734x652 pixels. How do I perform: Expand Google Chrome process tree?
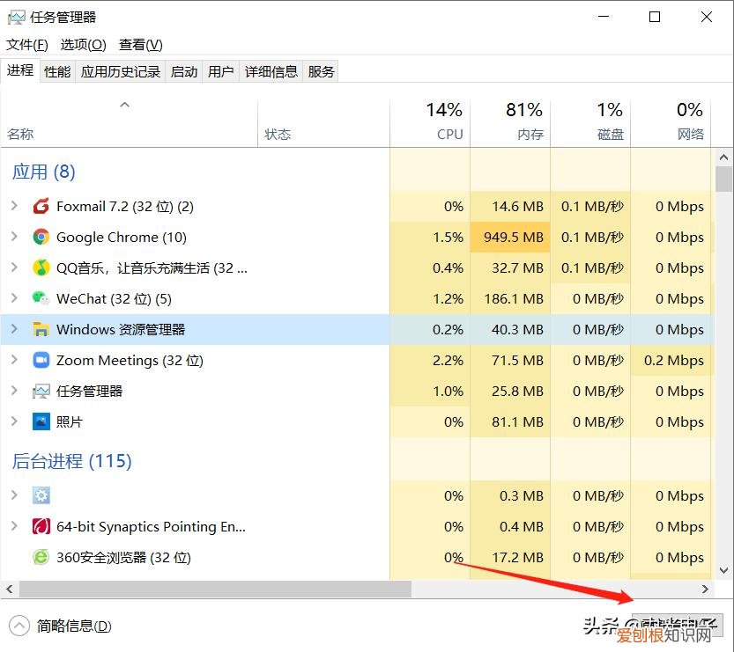[x=14, y=238]
